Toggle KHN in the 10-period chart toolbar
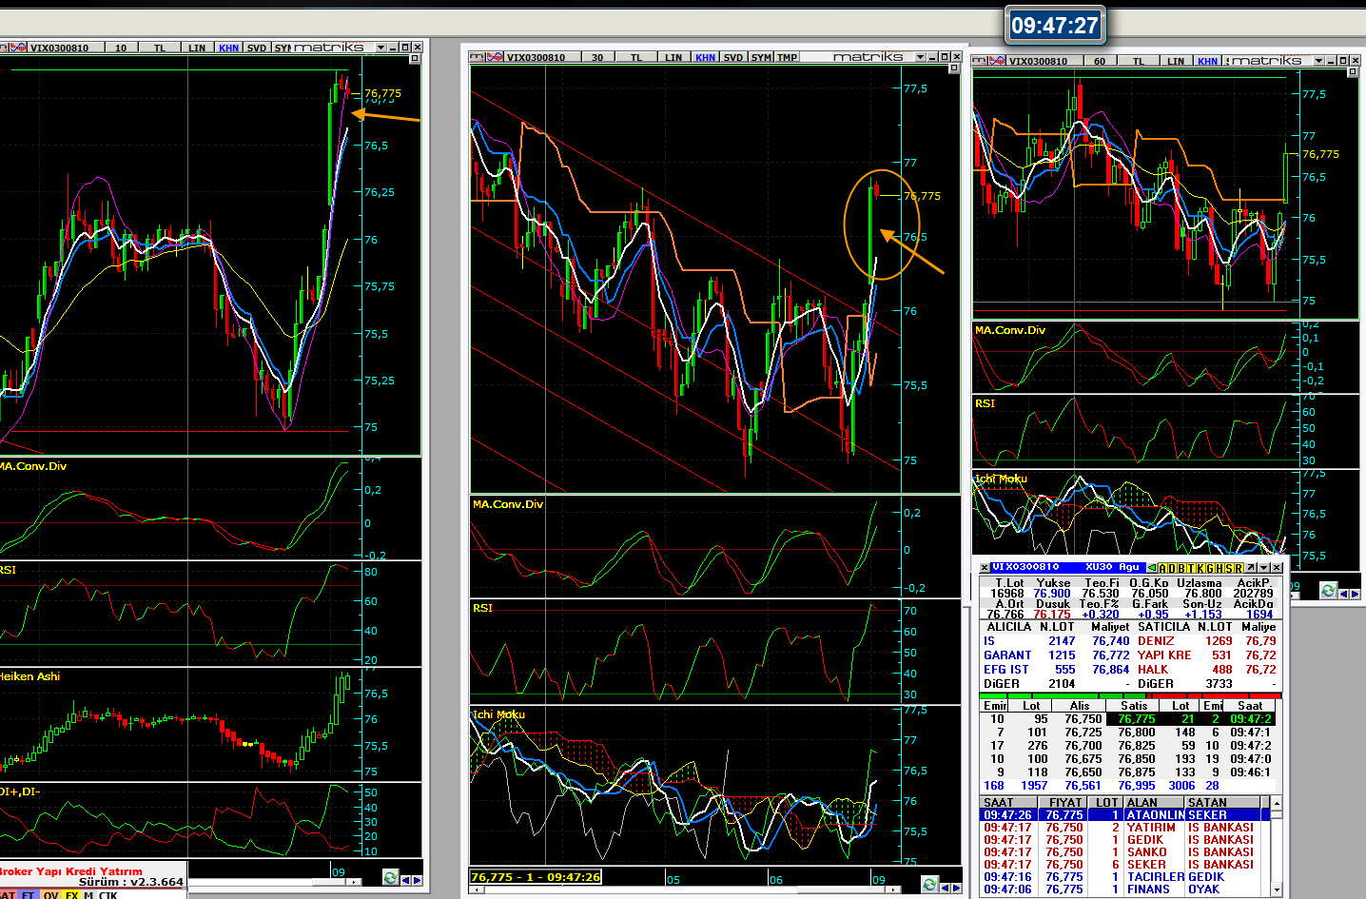Screen dimensions: 1366x899 228,48
